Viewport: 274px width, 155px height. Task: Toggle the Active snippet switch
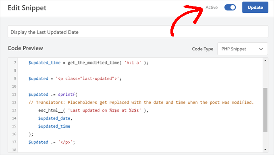[x=230, y=7]
